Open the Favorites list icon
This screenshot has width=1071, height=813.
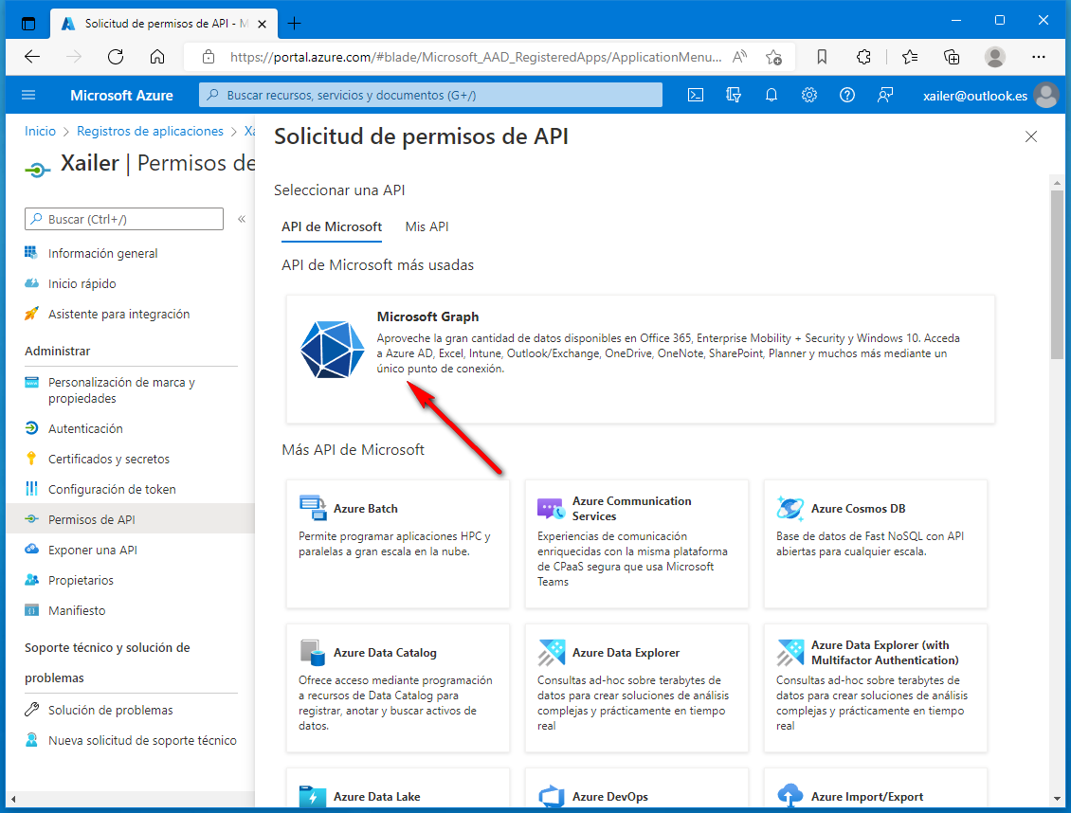[x=909, y=57]
